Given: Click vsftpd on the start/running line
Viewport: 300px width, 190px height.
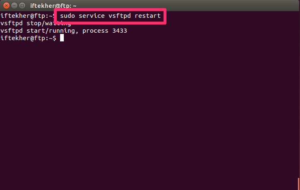Looking at the screenshot, I should coord(12,31).
